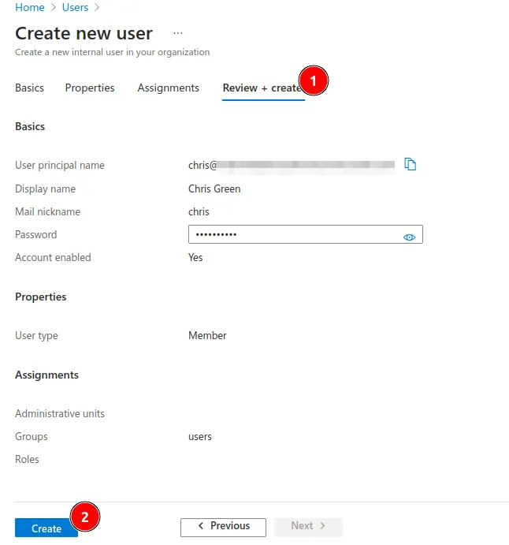Image resolution: width=509 pixels, height=545 pixels.
Task: Navigate to the Users breadcrumb
Action: click(x=75, y=8)
